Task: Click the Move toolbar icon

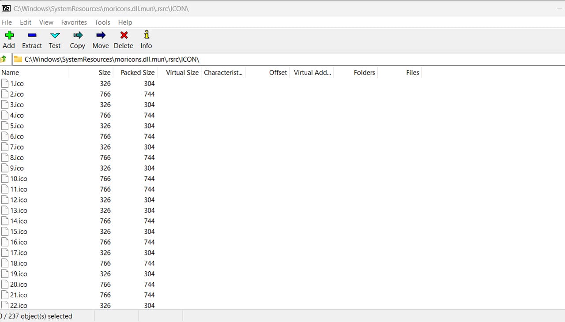Action: (101, 35)
